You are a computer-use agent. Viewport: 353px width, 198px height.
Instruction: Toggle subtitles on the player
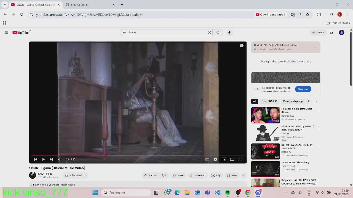pyautogui.click(x=207, y=159)
